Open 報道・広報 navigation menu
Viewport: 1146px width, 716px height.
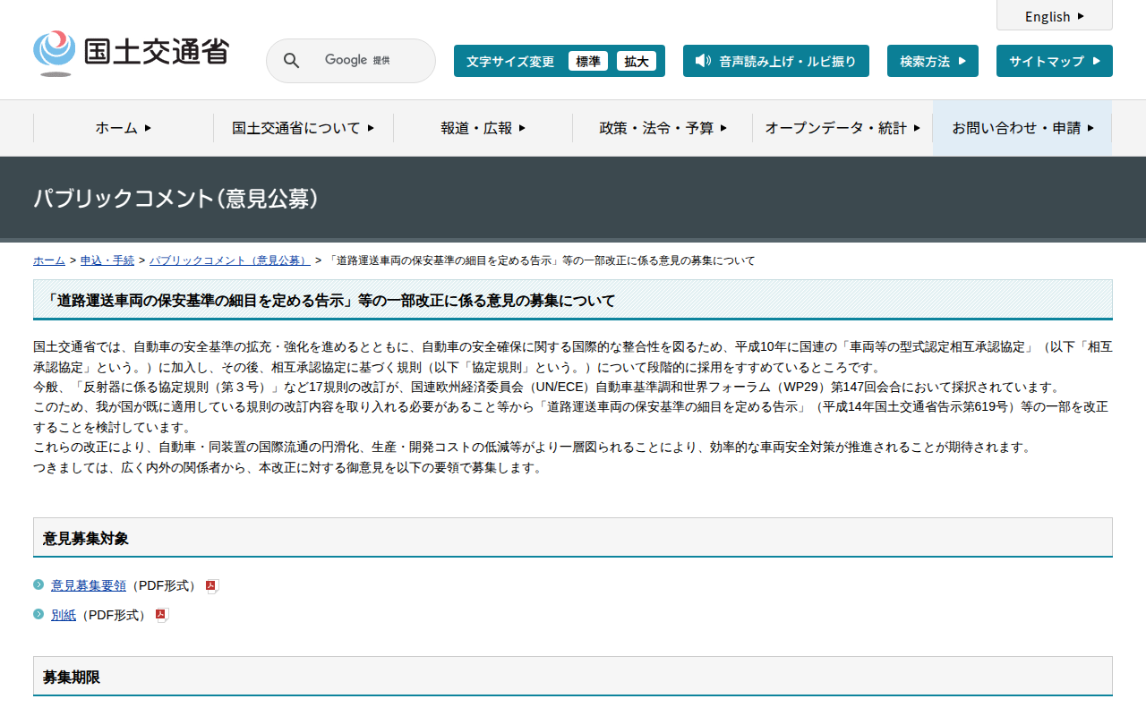tap(483, 128)
